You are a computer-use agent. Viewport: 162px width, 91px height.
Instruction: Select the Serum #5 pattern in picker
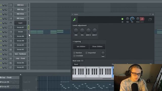(x=10, y=86)
